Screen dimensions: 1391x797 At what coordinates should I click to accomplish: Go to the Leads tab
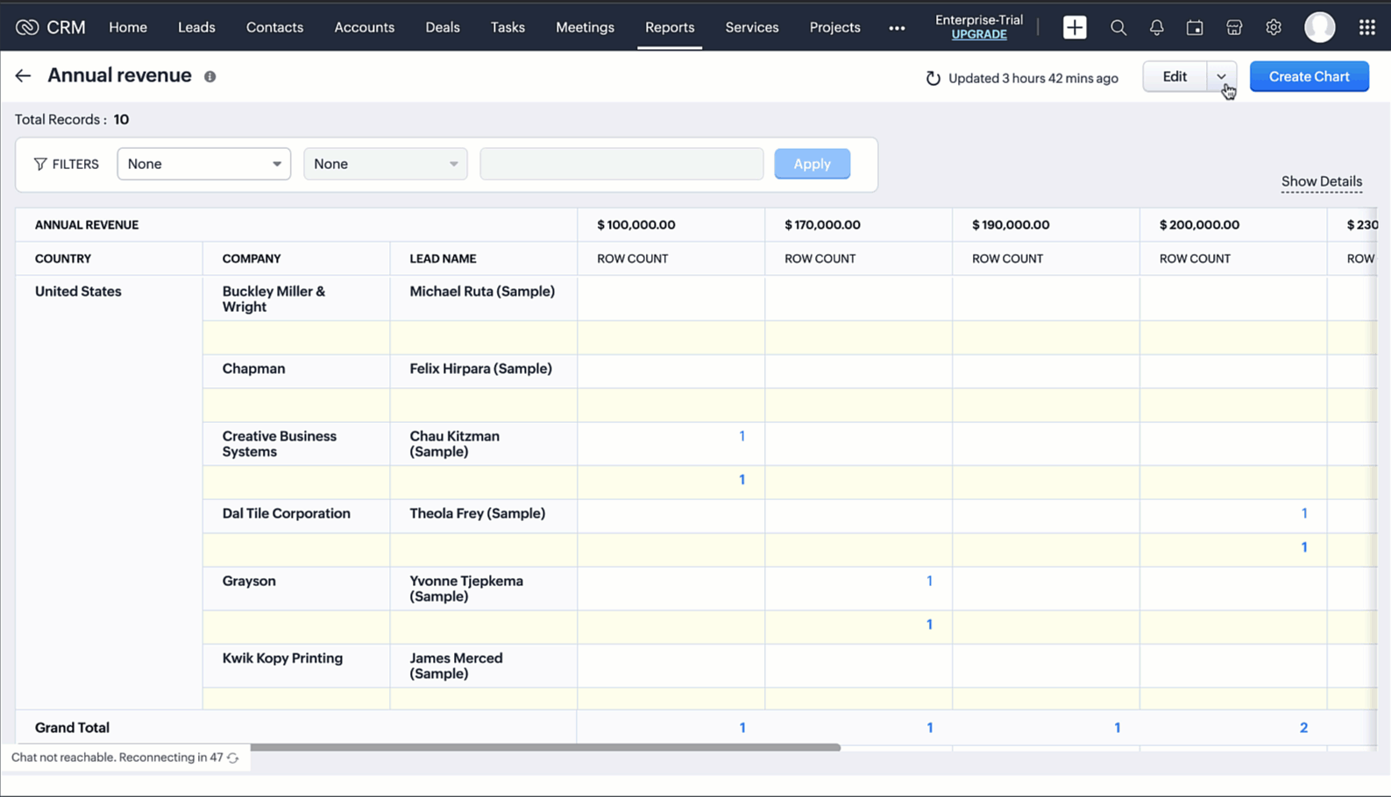click(196, 27)
